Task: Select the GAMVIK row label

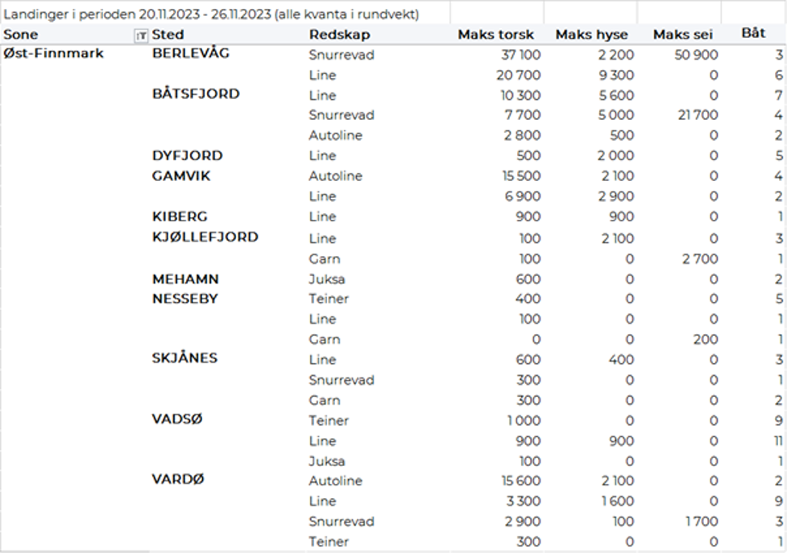Action: click(x=181, y=175)
